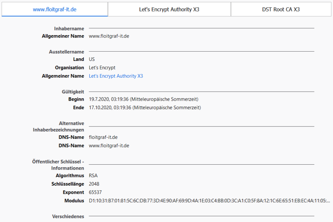Click the Schlüssellänge label

[x=68, y=184]
